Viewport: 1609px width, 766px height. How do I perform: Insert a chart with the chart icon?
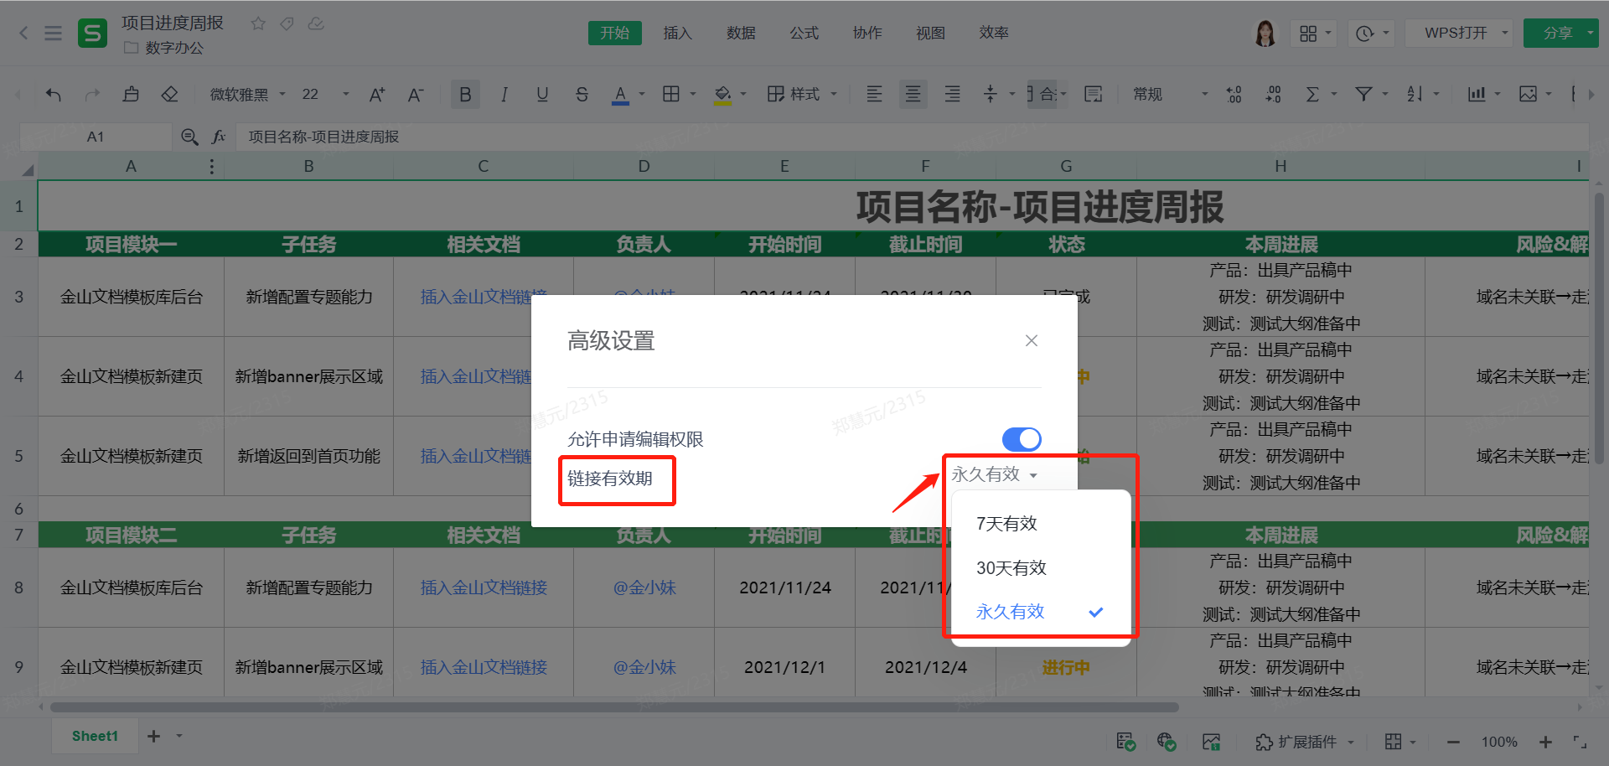pyautogui.click(x=1477, y=94)
